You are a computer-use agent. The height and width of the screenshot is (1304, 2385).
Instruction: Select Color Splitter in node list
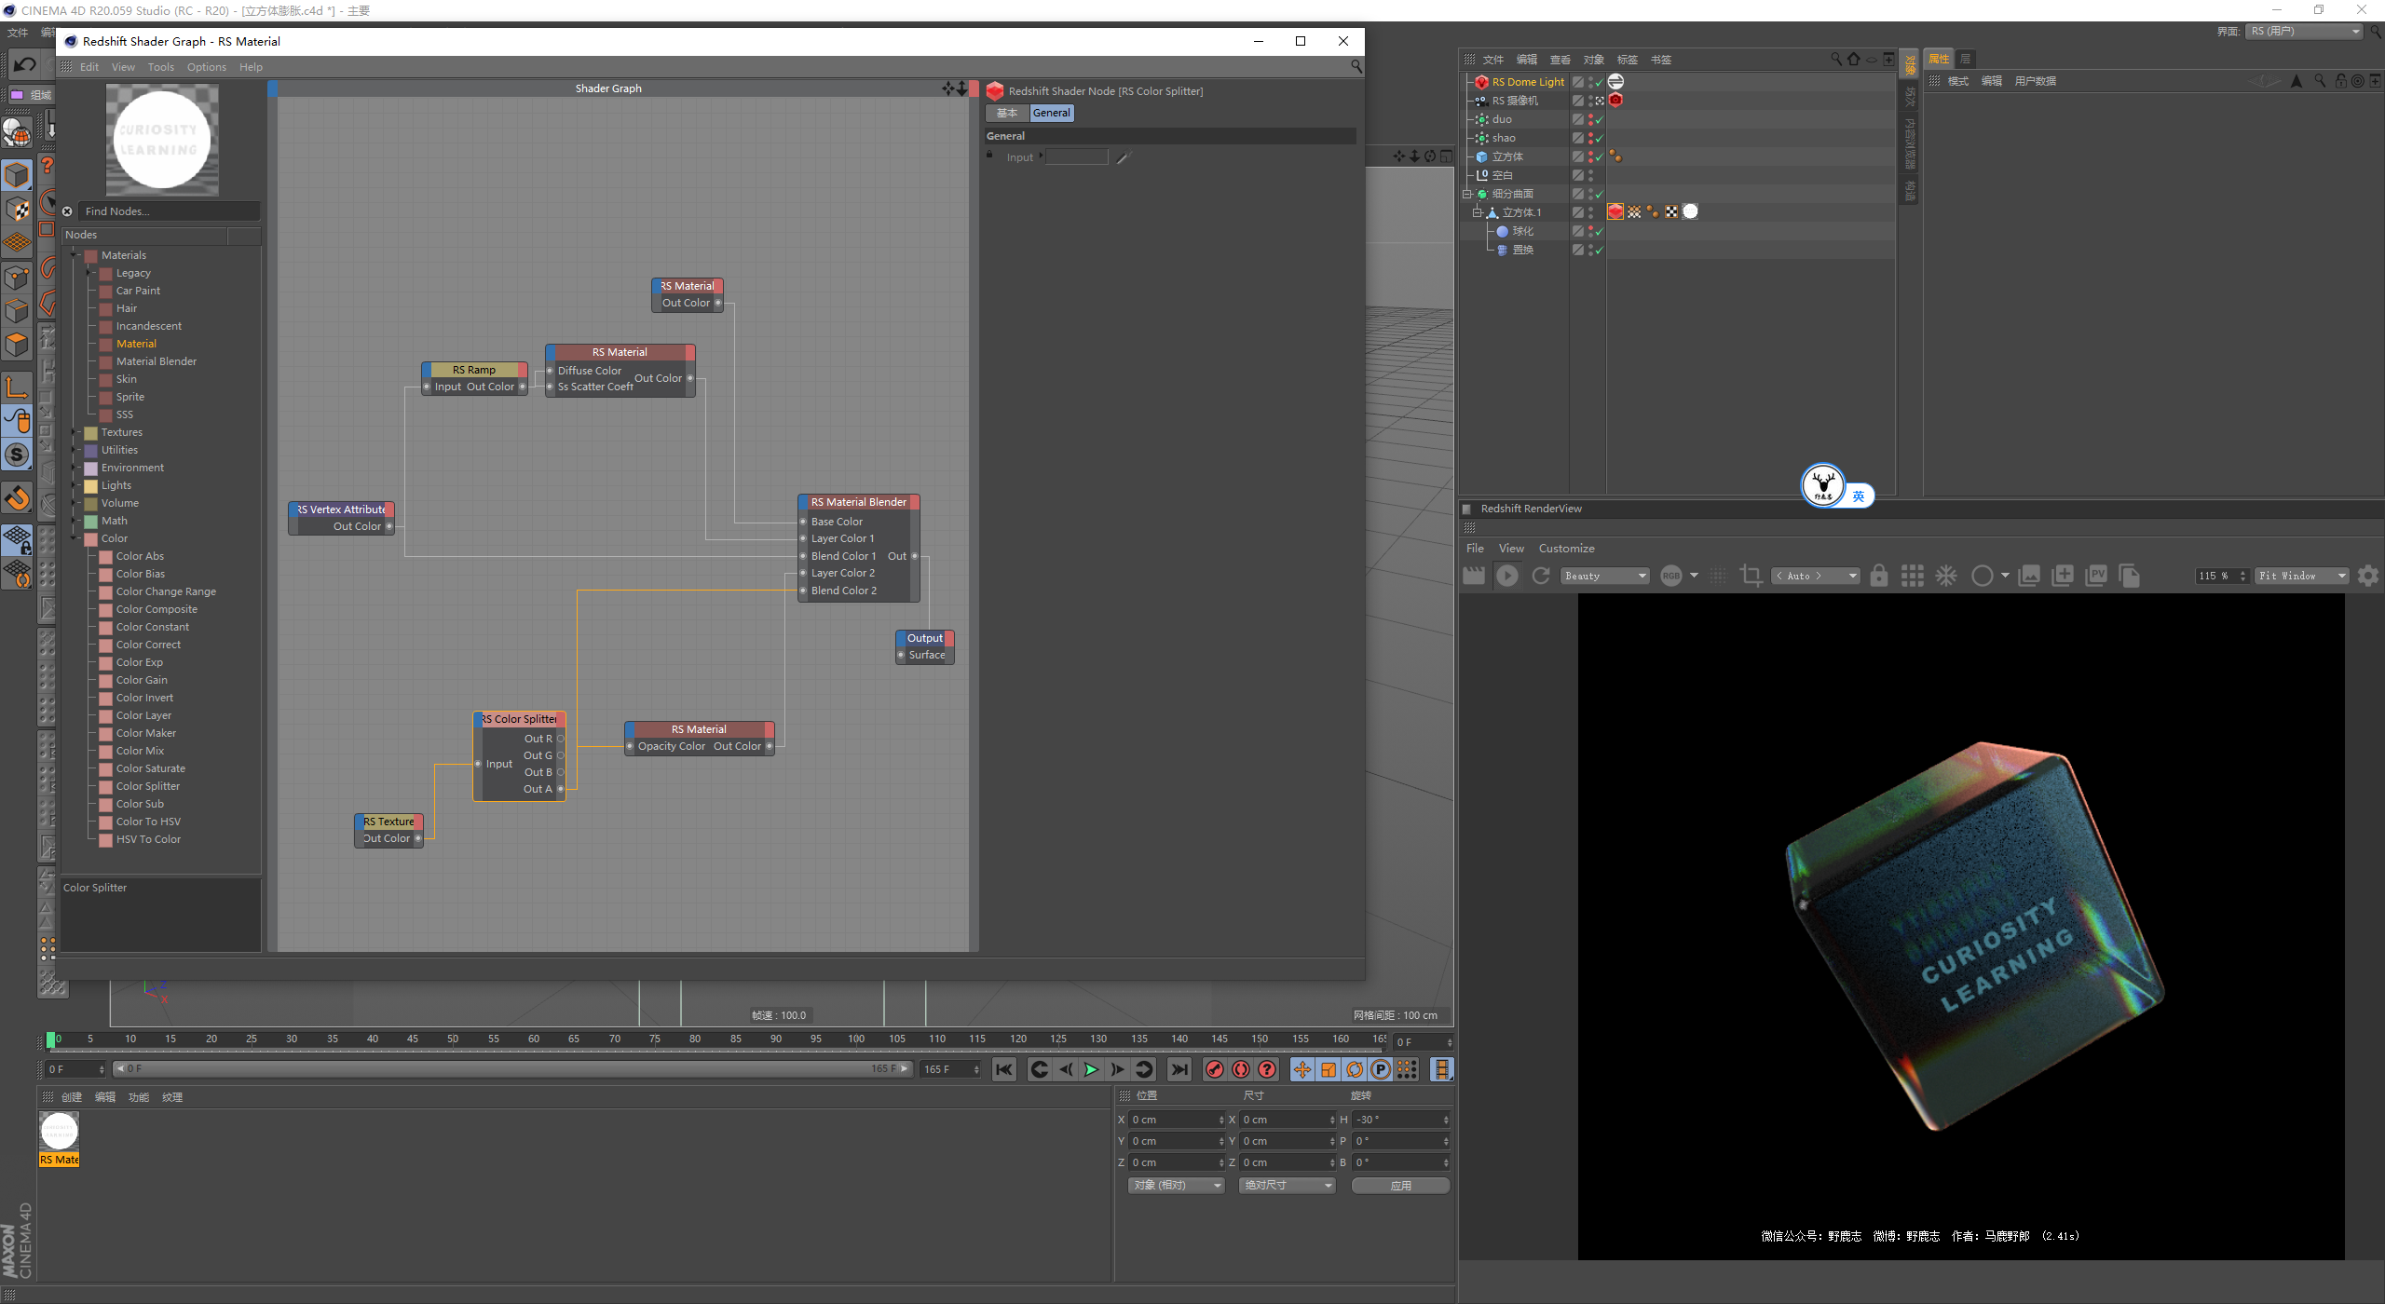point(147,786)
